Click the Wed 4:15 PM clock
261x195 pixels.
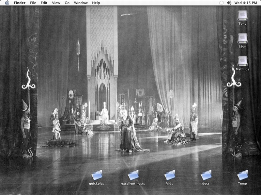tap(246, 3)
